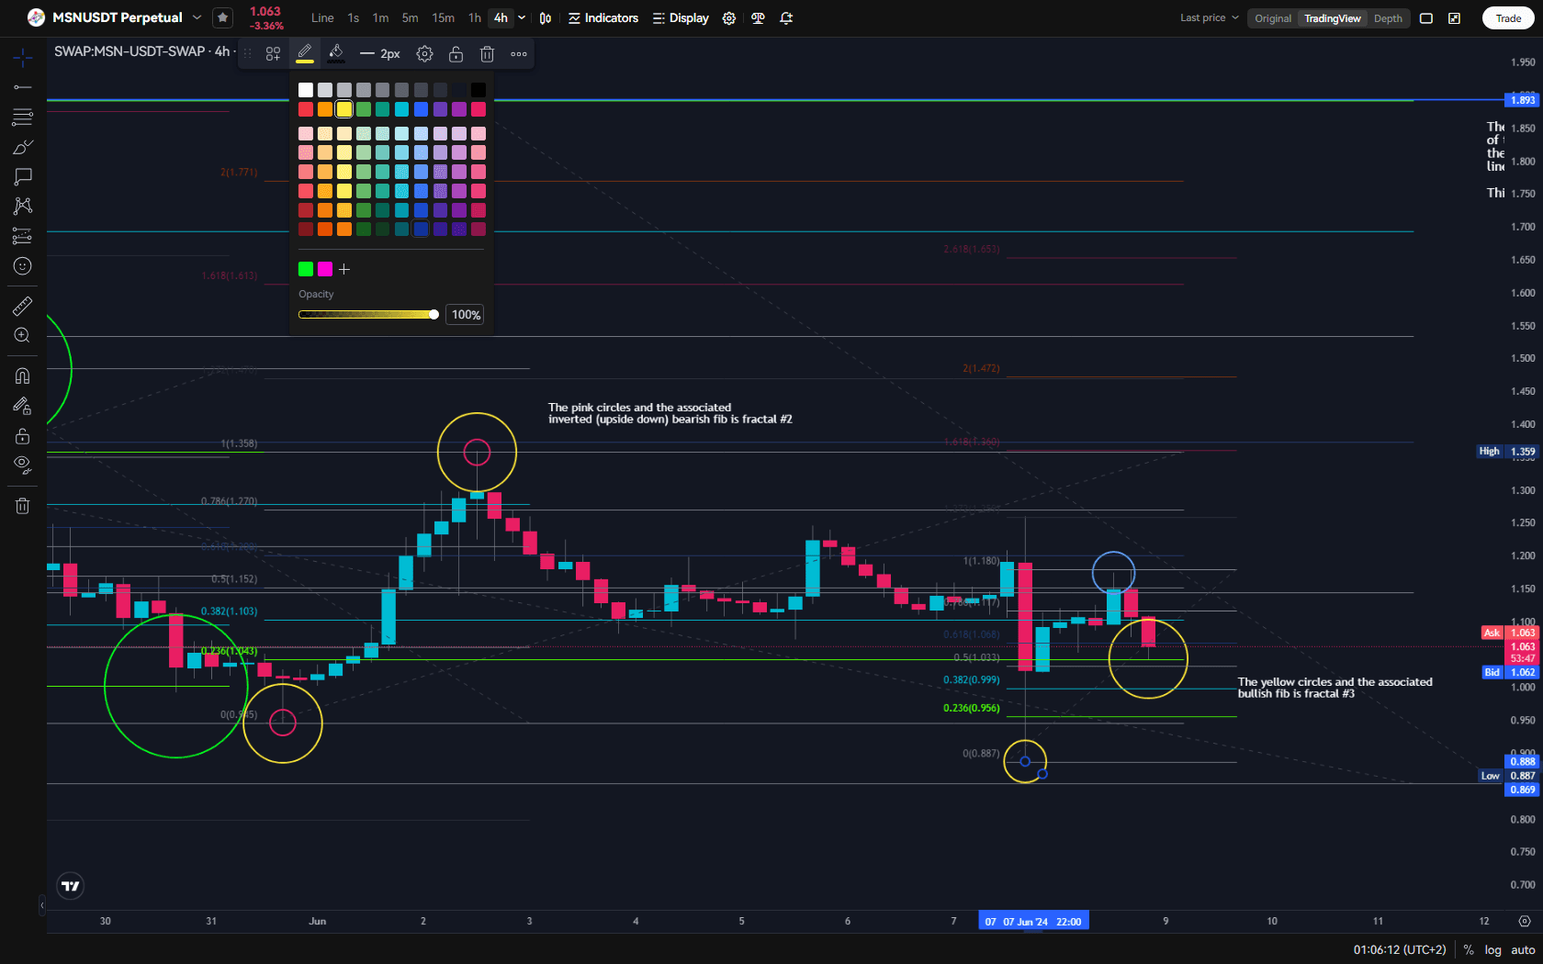1543x964 pixels.
Task: Toggle the auto scale mode
Action: (x=1523, y=950)
